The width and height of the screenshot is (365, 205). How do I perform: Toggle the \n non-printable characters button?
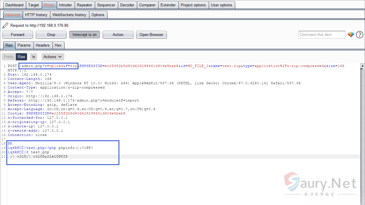pos(34,57)
